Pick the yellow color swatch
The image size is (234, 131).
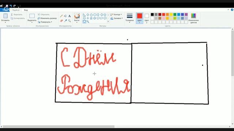tap(171, 15)
